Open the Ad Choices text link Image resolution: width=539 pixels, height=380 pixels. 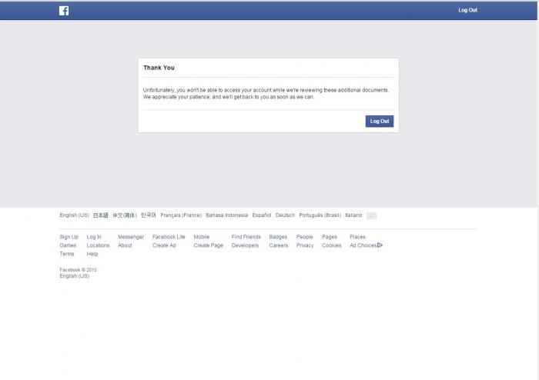[x=363, y=245]
